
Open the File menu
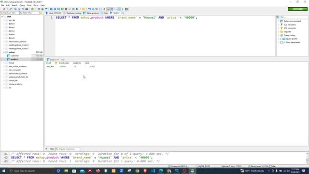pyautogui.click(x=2, y=5)
